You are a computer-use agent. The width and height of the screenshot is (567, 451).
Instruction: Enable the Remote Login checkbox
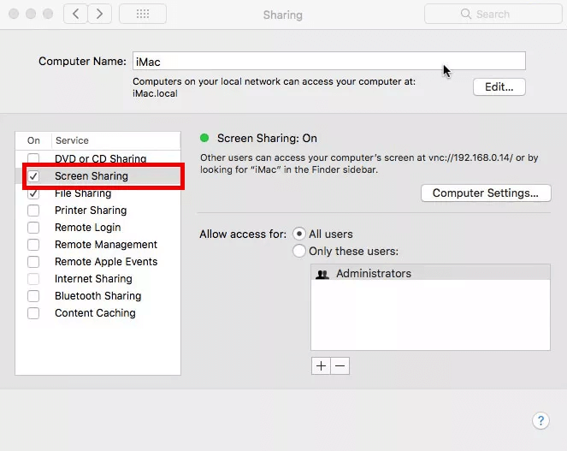pyautogui.click(x=33, y=228)
